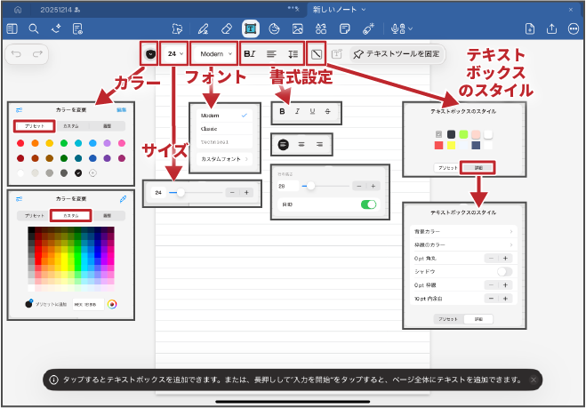
Task: Open the 24 font size dropdown
Action: click(175, 54)
